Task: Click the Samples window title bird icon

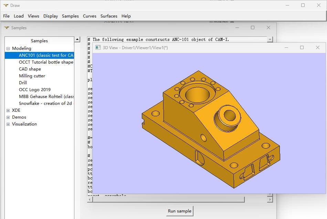Action: (x=7, y=28)
